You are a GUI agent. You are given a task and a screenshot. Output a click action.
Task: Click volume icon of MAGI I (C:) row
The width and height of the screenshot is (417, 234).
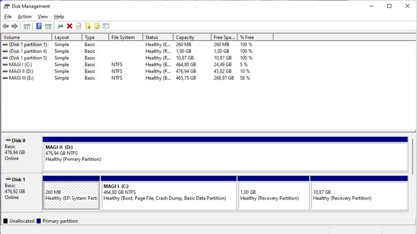tap(5, 65)
